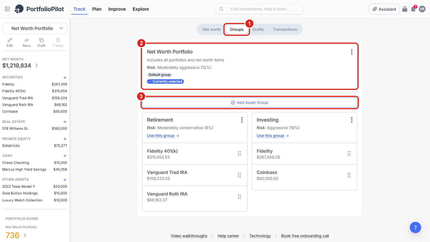Grab the Vanguard Trad IRA drag handle
This screenshot has width=430, height=242.
[x=239, y=175]
